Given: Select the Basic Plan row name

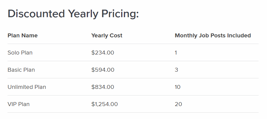Looking at the screenshot, I should (21, 70).
